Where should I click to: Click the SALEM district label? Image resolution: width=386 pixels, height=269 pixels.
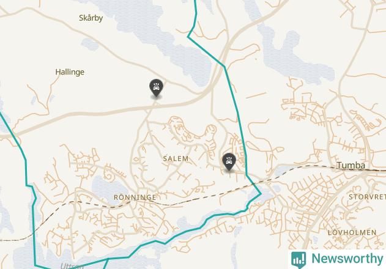176,159
